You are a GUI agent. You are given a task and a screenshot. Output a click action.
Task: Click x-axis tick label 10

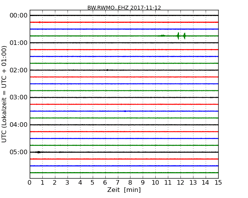pos(155,183)
